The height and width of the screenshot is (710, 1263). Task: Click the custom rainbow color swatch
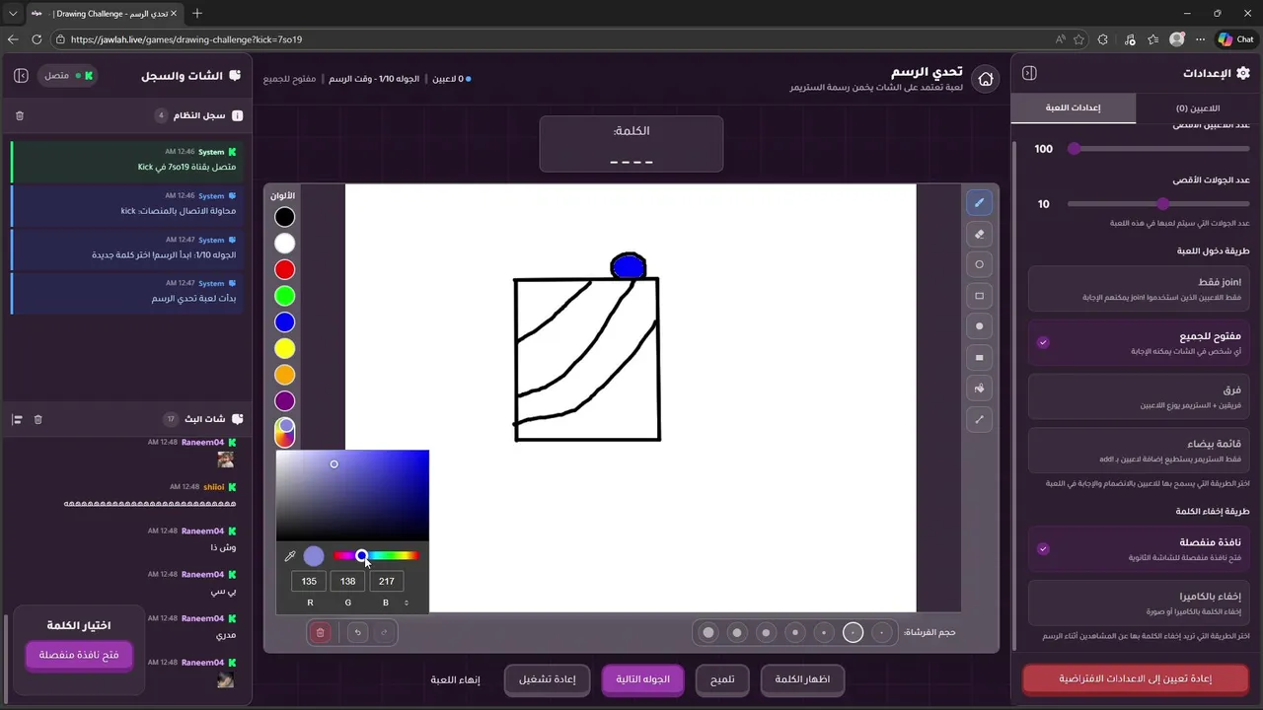tap(284, 431)
